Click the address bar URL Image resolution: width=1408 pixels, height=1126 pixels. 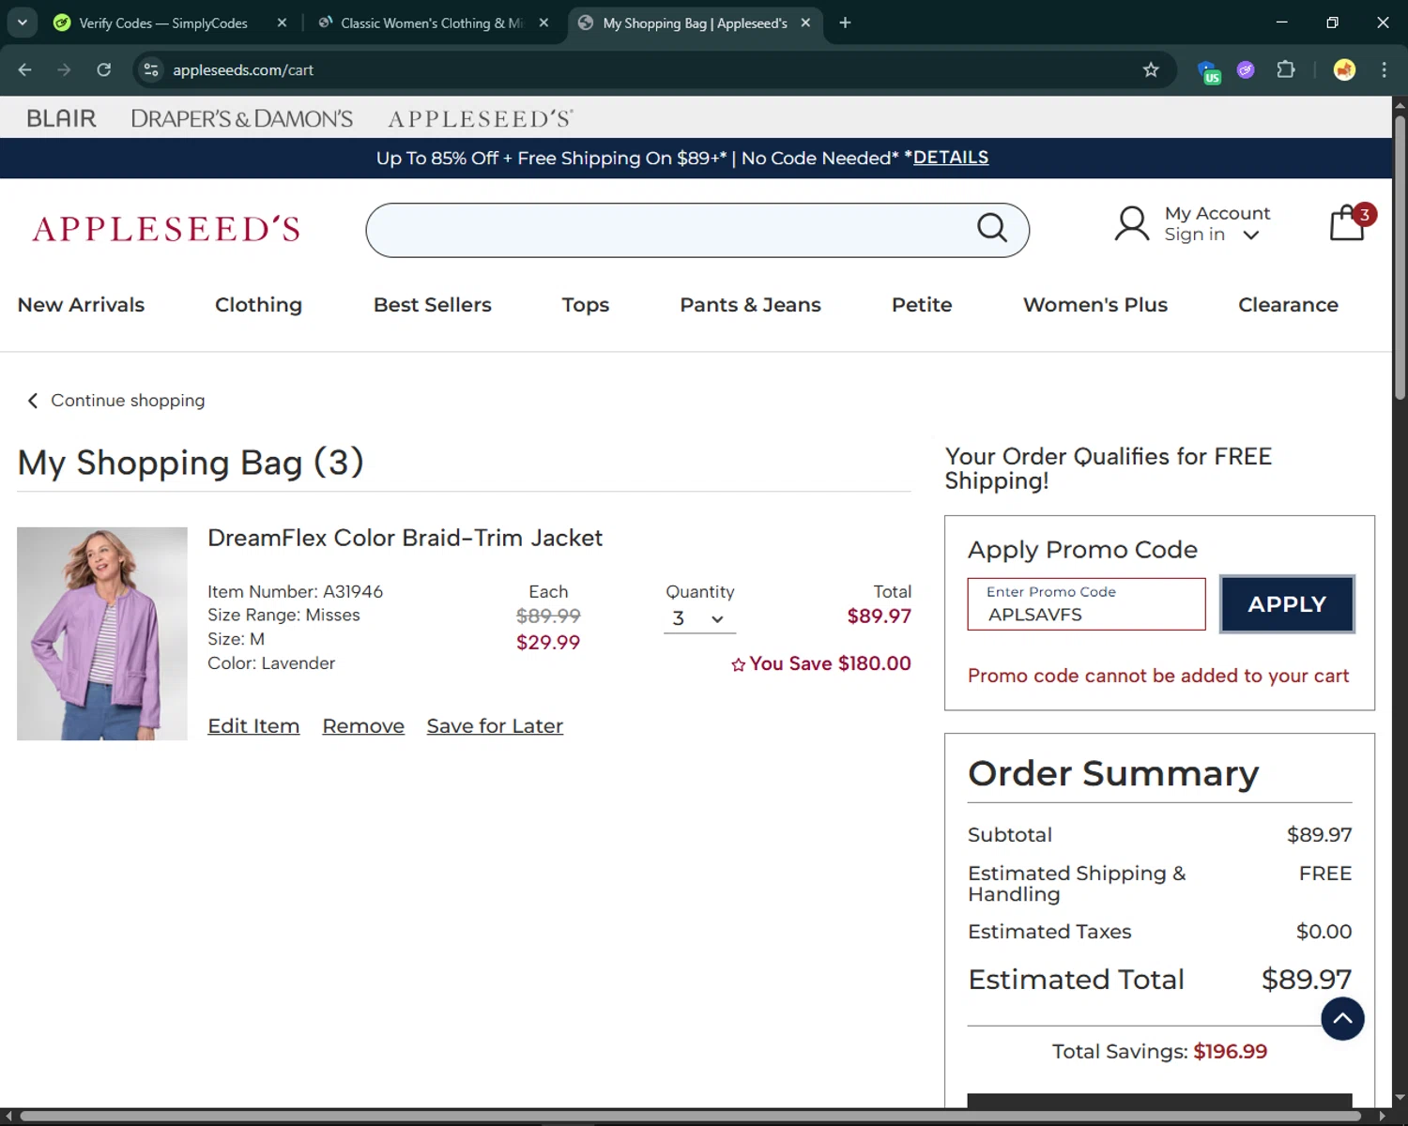[243, 69]
